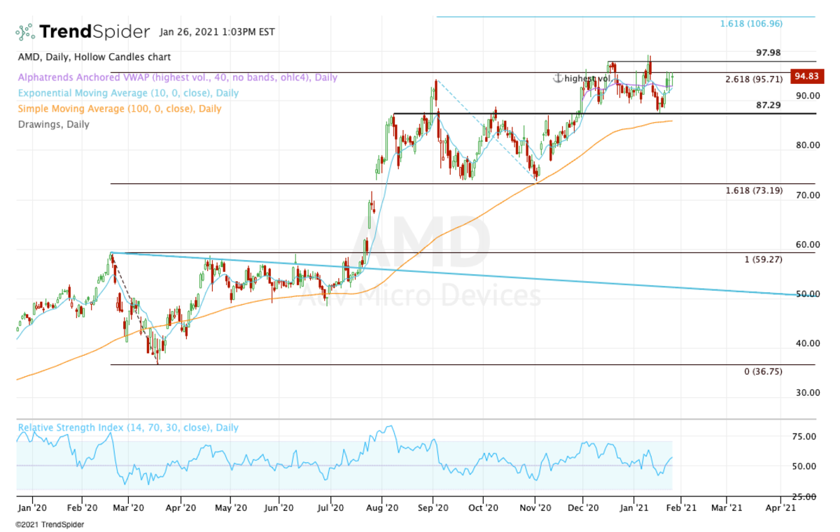This screenshot has height=532, width=840.
Task: Select the Alphatrends Anchored VWAP indicator label
Action: coord(178,78)
